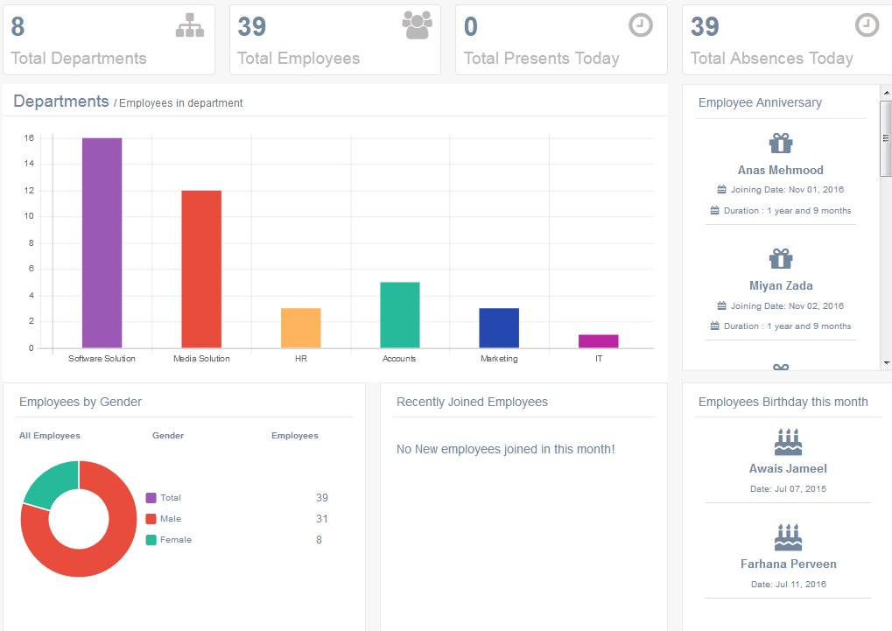This screenshot has height=631, width=892.
Task: Click the Employee Anniversary scrollbar thumb
Action: [885, 138]
